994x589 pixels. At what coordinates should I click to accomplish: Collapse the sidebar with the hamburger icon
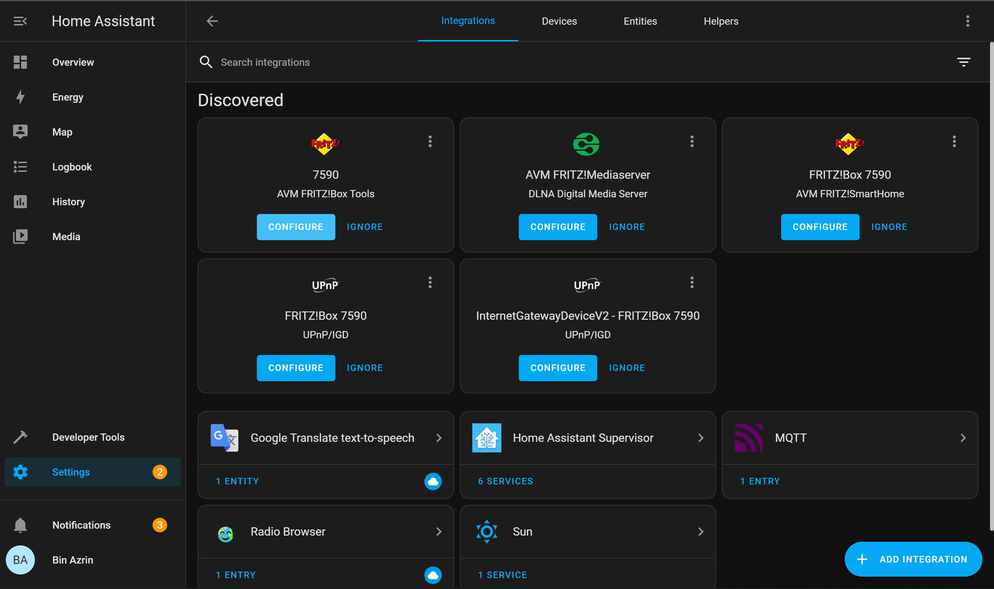click(x=20, y=21)
